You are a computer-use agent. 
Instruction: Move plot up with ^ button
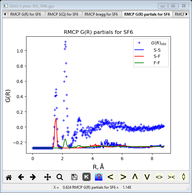coord(135,177)
